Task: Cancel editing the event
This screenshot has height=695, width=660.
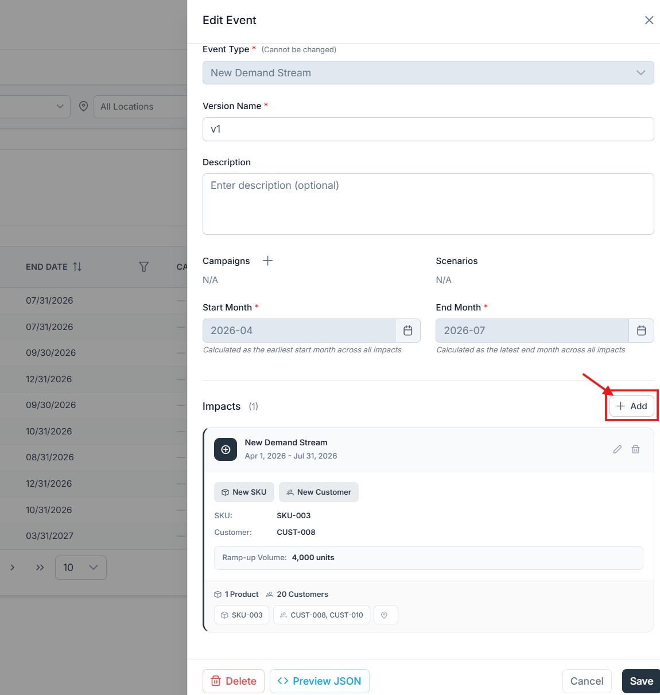Action: click(587, 681)
